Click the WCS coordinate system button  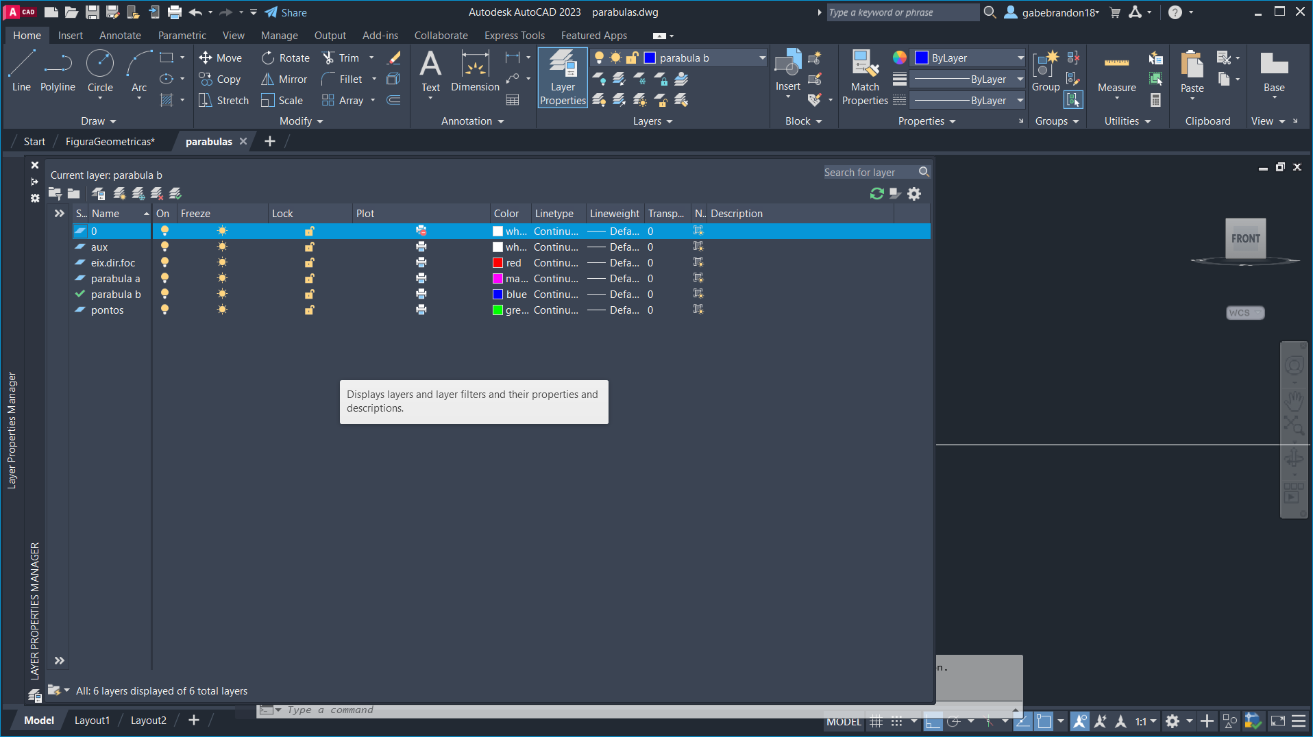coord(1244,313)
